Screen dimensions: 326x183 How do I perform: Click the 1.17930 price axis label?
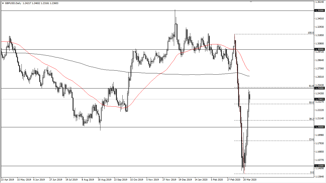[320, 143]
